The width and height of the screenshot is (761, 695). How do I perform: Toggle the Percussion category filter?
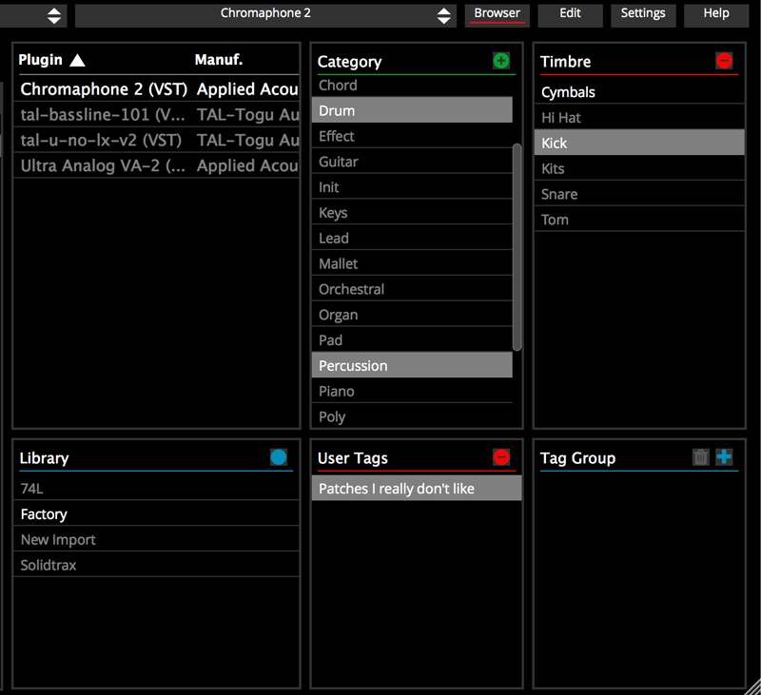[x=412, y=365]
